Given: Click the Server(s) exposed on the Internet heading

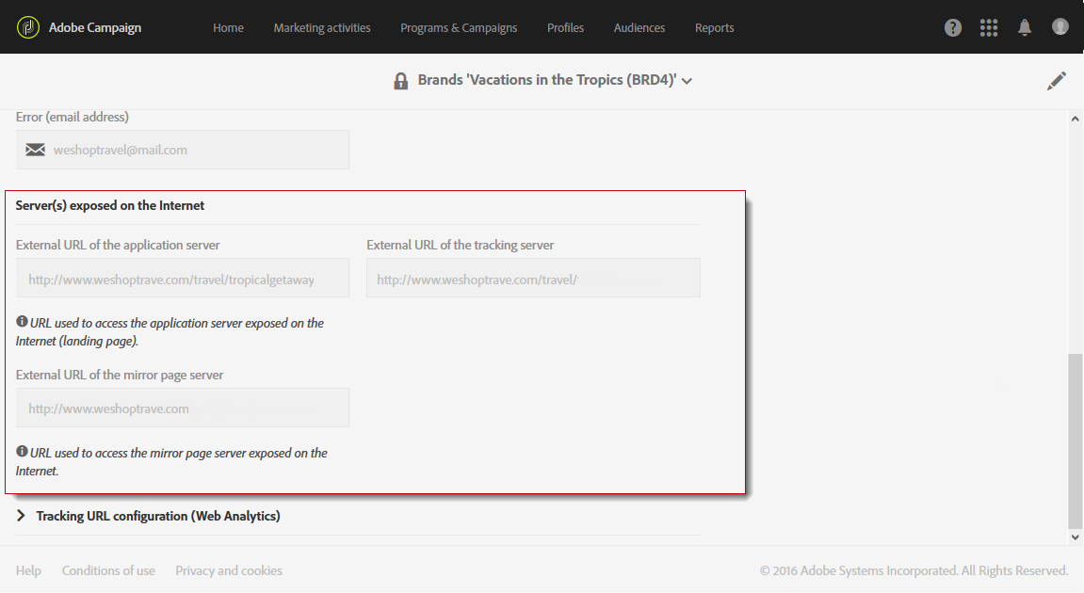Looking at the screenshot, I should 110,205.
